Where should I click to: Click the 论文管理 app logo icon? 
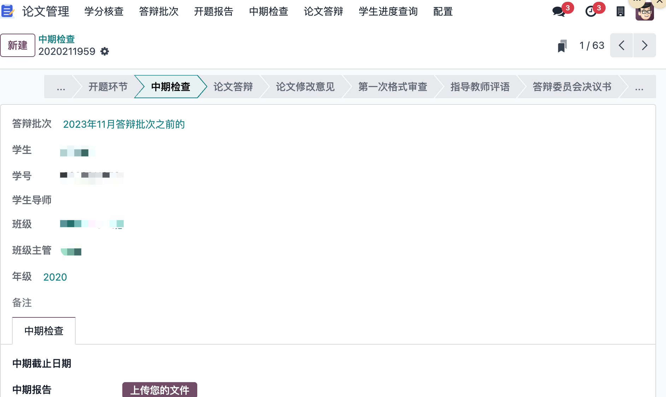coord(7,11)
